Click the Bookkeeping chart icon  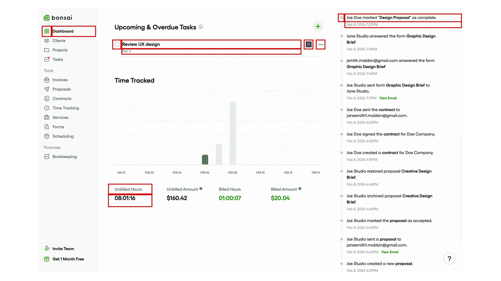click(x=47, y=157)
